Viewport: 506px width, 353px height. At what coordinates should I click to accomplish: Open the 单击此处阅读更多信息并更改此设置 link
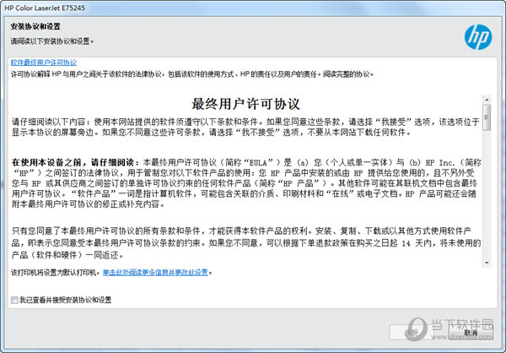pyautogui.click(x=155, y=273)
